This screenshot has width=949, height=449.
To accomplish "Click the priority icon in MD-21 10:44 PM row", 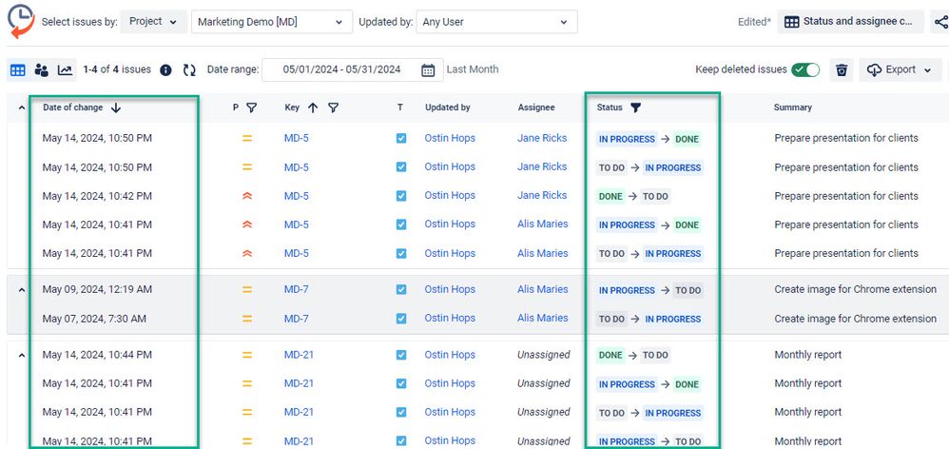I will coord(247,355).
